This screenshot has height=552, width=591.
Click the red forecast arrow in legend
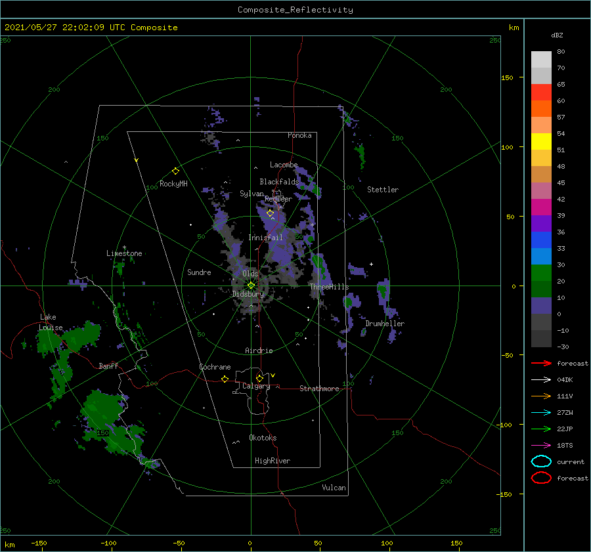(541, 363)
